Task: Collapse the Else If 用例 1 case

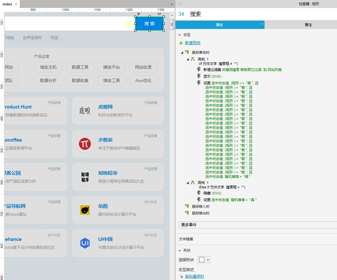Action: [x=188, y=183]
